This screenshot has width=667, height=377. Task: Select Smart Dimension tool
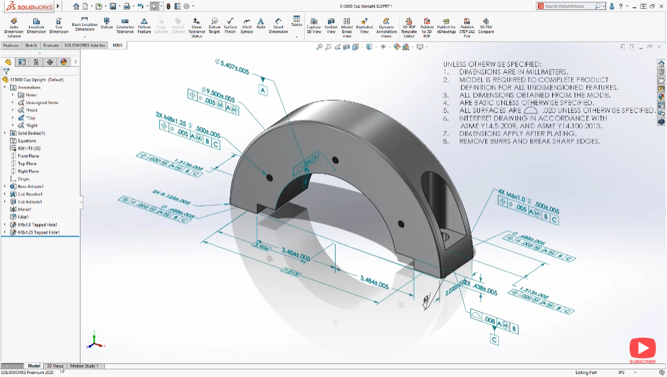click(278, 26)
